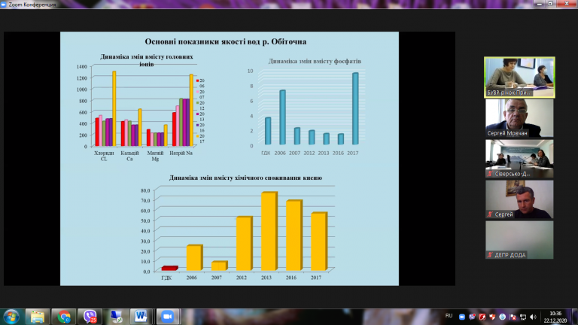Click the slide title Основні показники якості вод
Image resolution: width=578 pixels, height=325 pixels.
[225, 41]
